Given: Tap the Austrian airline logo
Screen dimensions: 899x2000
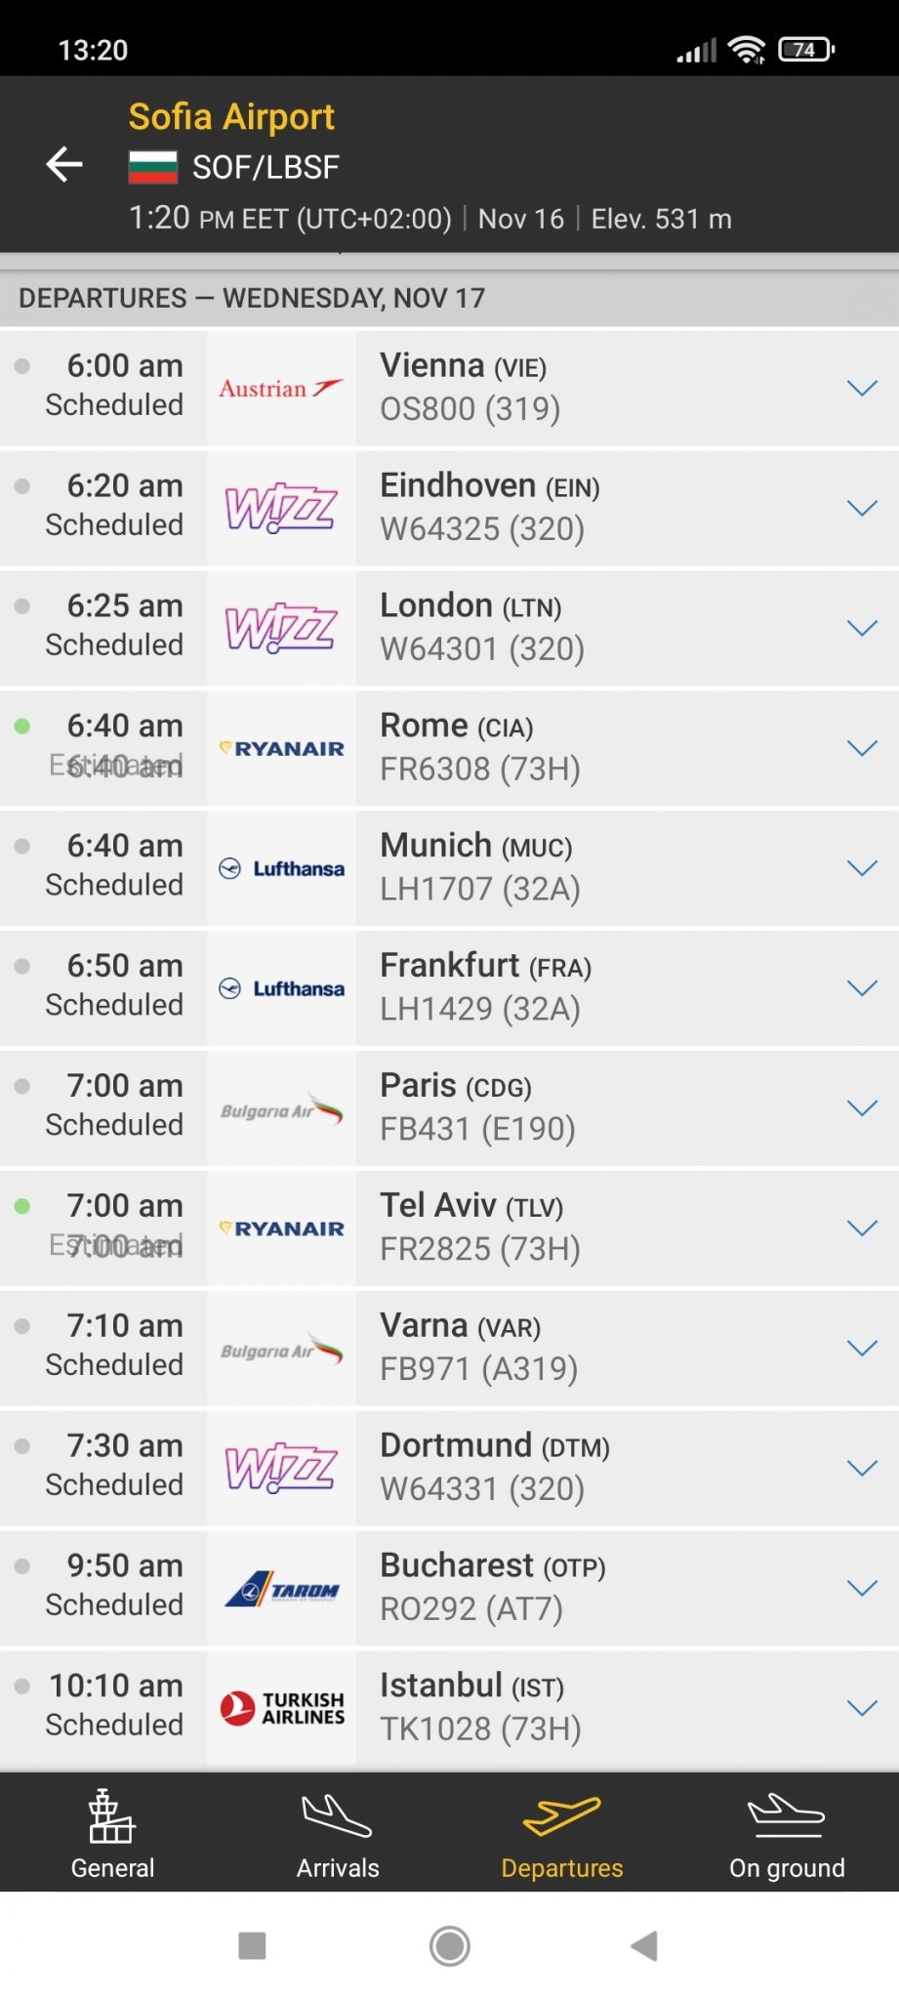Looking at the screenshot, I should tap(281, 389).
